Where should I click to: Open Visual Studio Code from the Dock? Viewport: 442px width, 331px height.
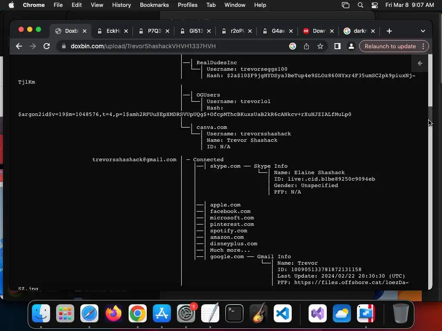[x=283, y=313]
